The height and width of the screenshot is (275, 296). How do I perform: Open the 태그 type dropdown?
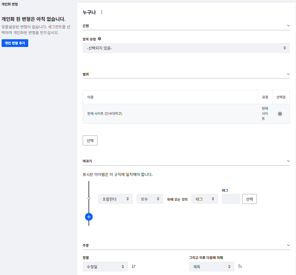[x=204, y=199]
